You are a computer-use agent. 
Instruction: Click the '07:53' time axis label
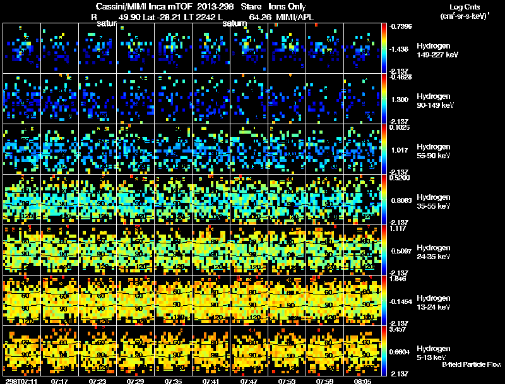[x=287, y=381]
